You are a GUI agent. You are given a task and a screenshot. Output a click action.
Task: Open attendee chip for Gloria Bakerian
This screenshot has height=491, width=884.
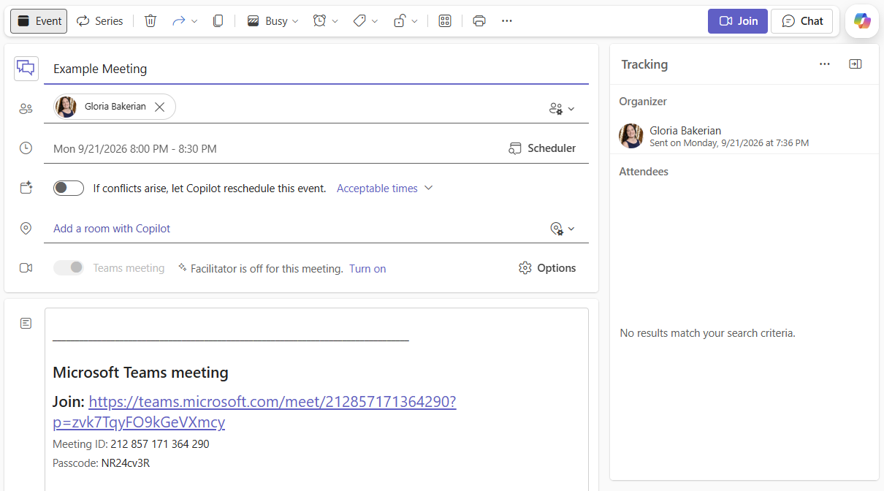pos(115,107)
